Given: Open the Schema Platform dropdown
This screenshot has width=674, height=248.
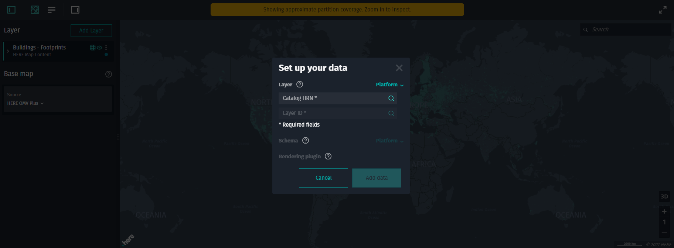Looking at the screenshot, I should [x=389, y=141].
